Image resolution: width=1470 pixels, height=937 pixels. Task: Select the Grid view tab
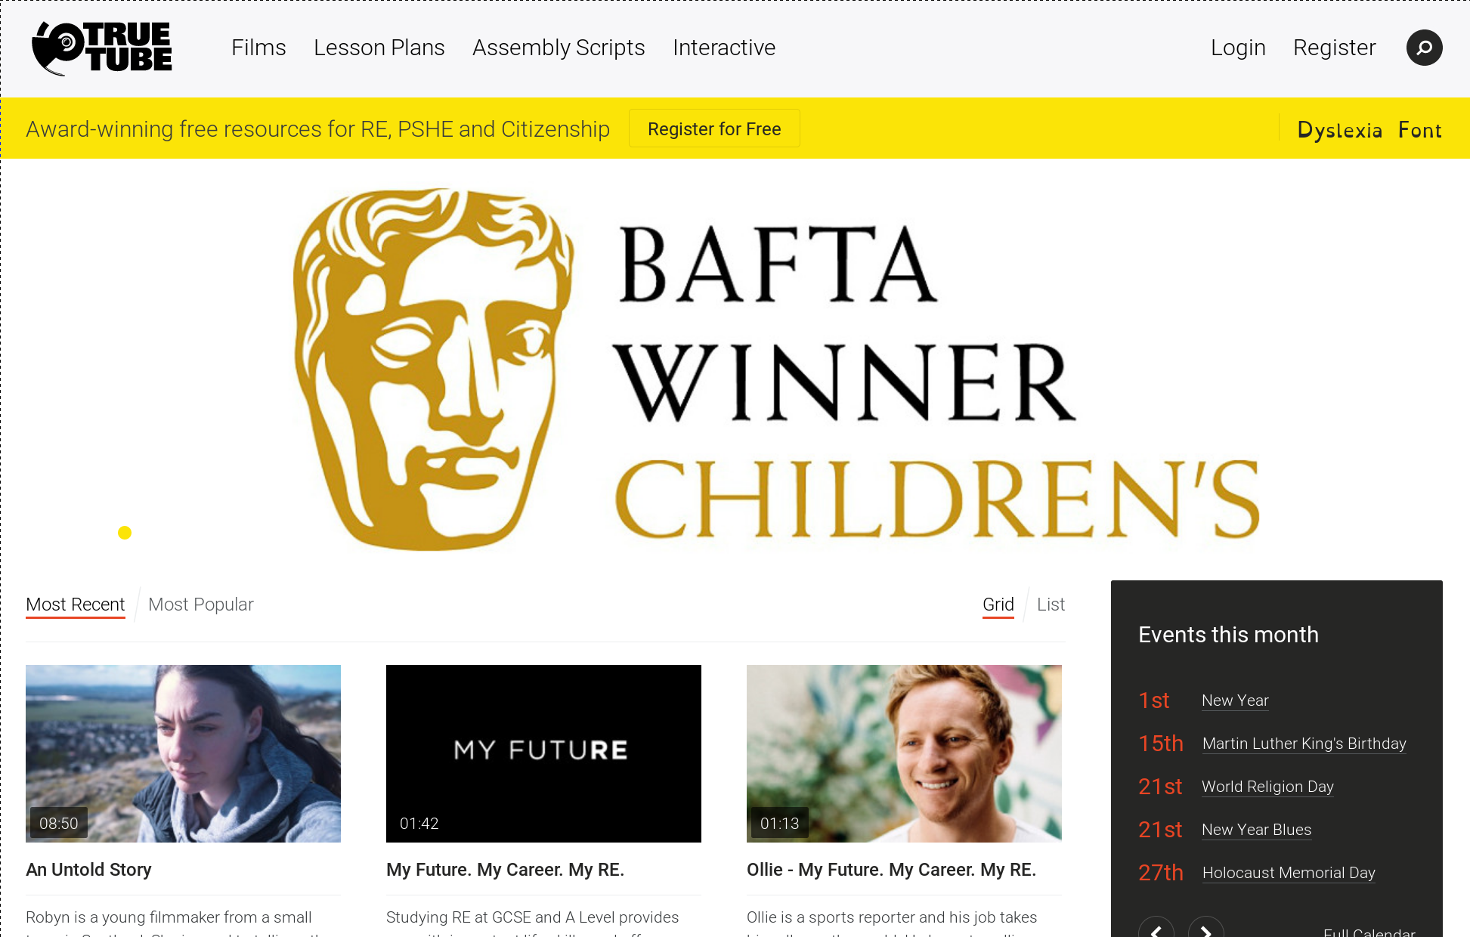click(x=998, y=605)
